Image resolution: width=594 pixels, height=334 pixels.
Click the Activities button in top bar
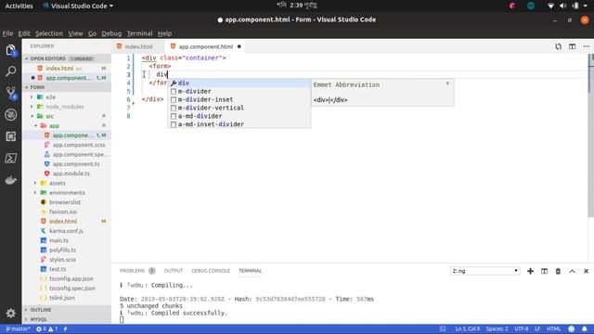[19, 6]
